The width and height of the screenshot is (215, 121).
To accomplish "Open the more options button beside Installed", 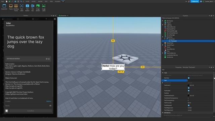I will pos(7,111).
